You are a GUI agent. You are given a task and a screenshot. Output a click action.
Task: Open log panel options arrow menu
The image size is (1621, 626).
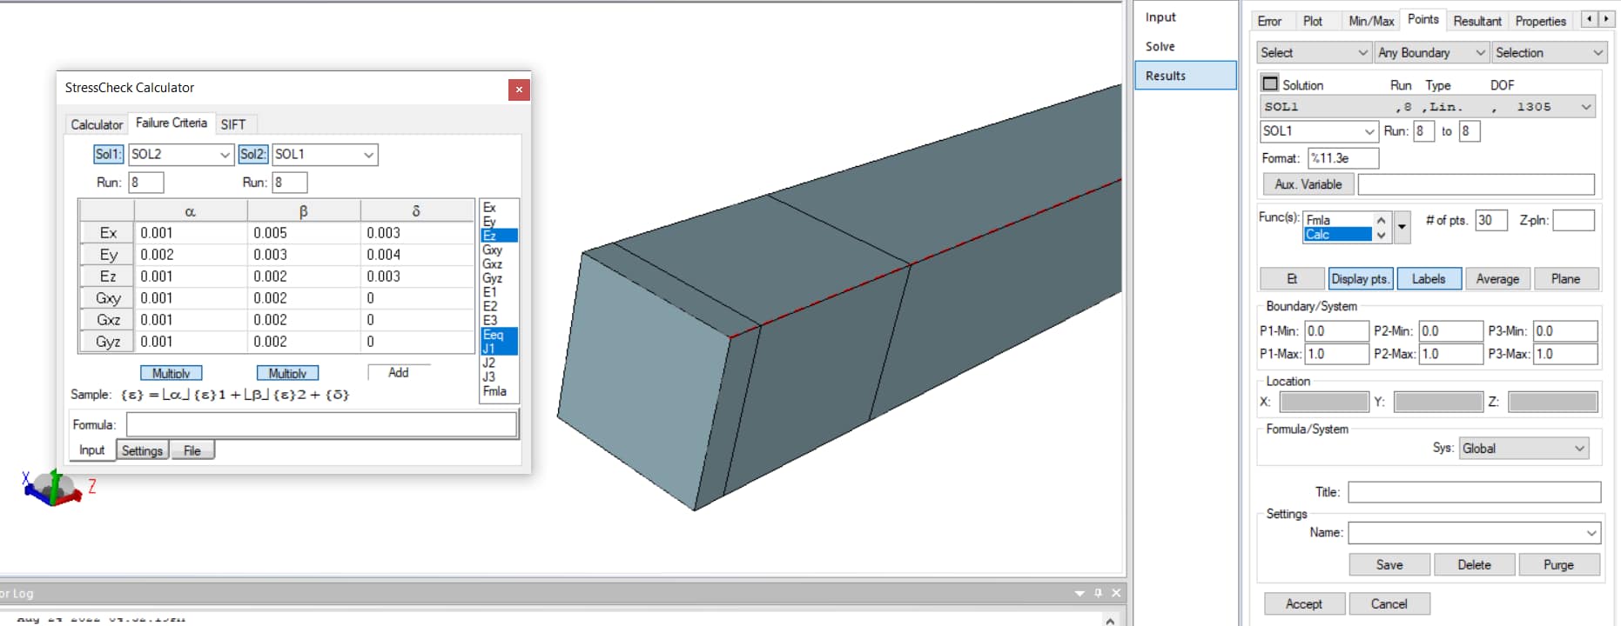pyautogui.click(x=1080, y=593)
